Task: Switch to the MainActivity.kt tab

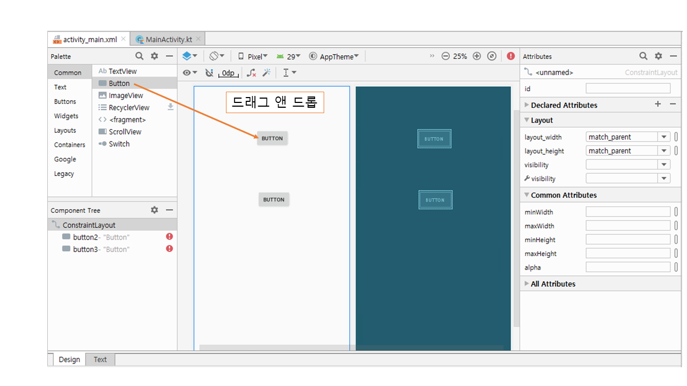Action: coord(168,39)
